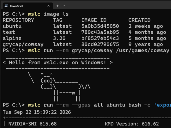Click image ID 80cd02790675
The image size is (171, 128).
point(100,45)
